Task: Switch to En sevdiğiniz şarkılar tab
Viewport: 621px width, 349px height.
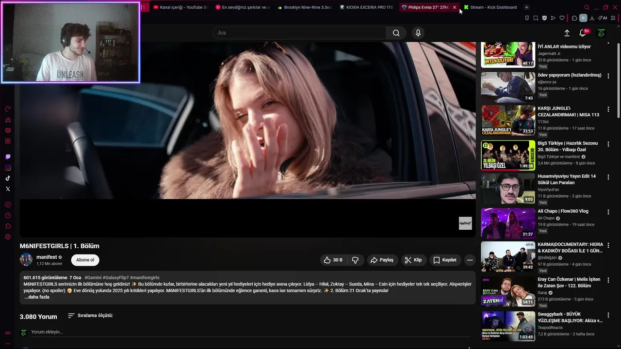Action: tap(243, 7)
